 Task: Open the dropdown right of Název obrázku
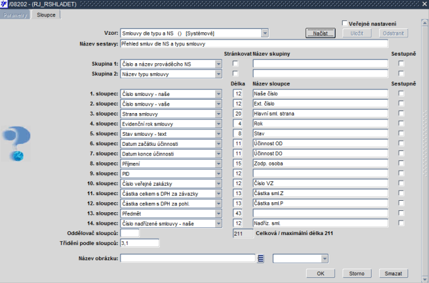click(324, 258)
